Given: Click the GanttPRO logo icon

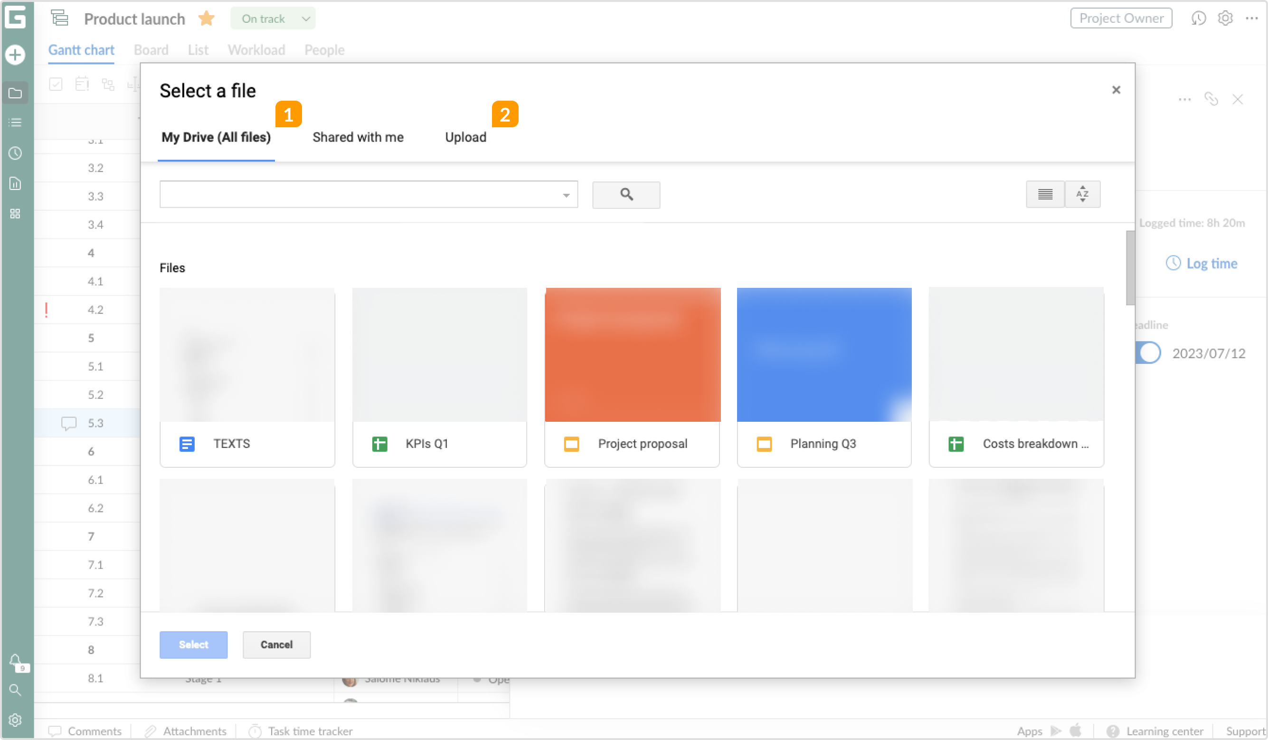Looking at the screenshot, I should pos(16,17).
